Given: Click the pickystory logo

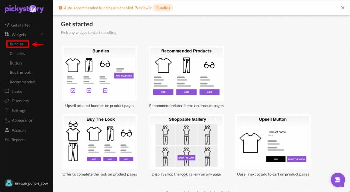Looking at the screenshot, I should point(24,9).
